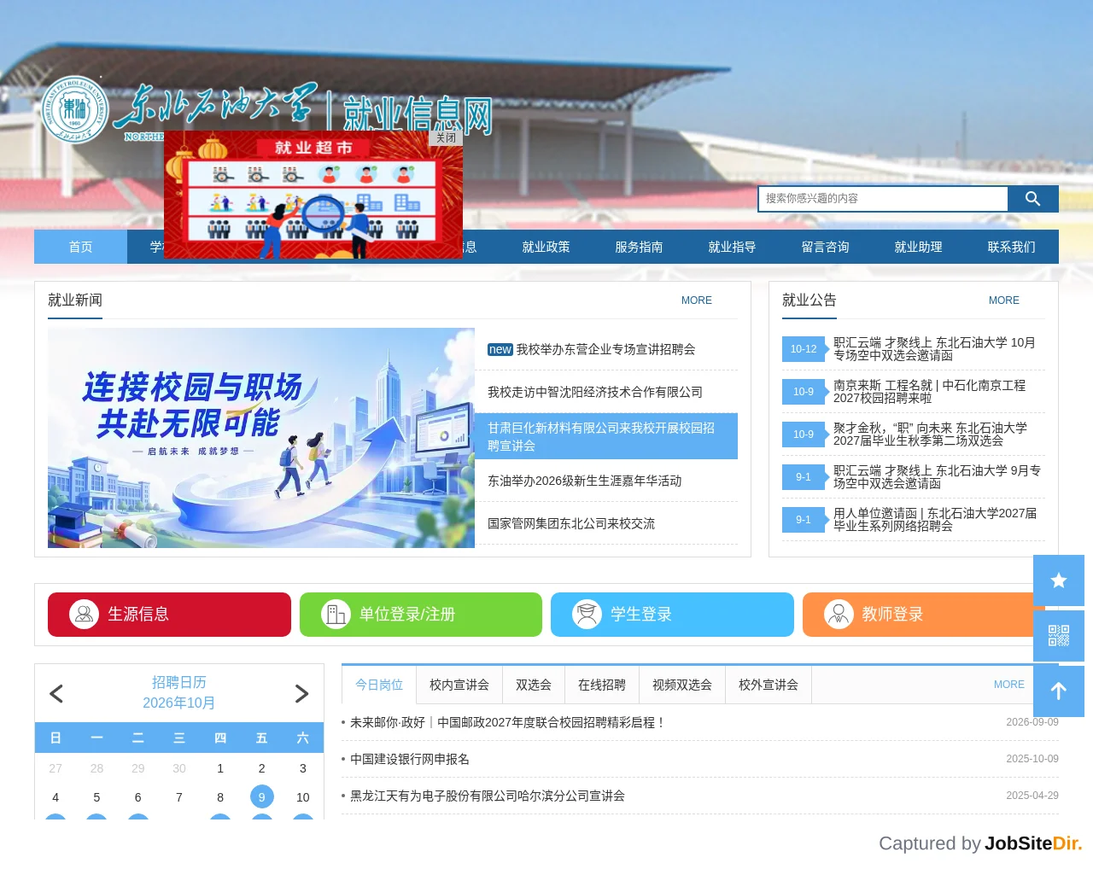Open the 就业助理 menu item

tap(918, 247)
